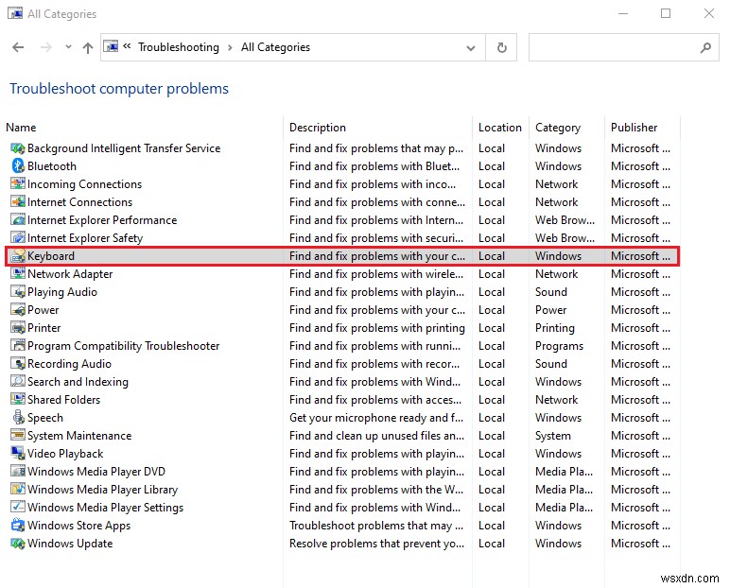
Task: Click the Recording Audio icon
Action: point(18,364)
